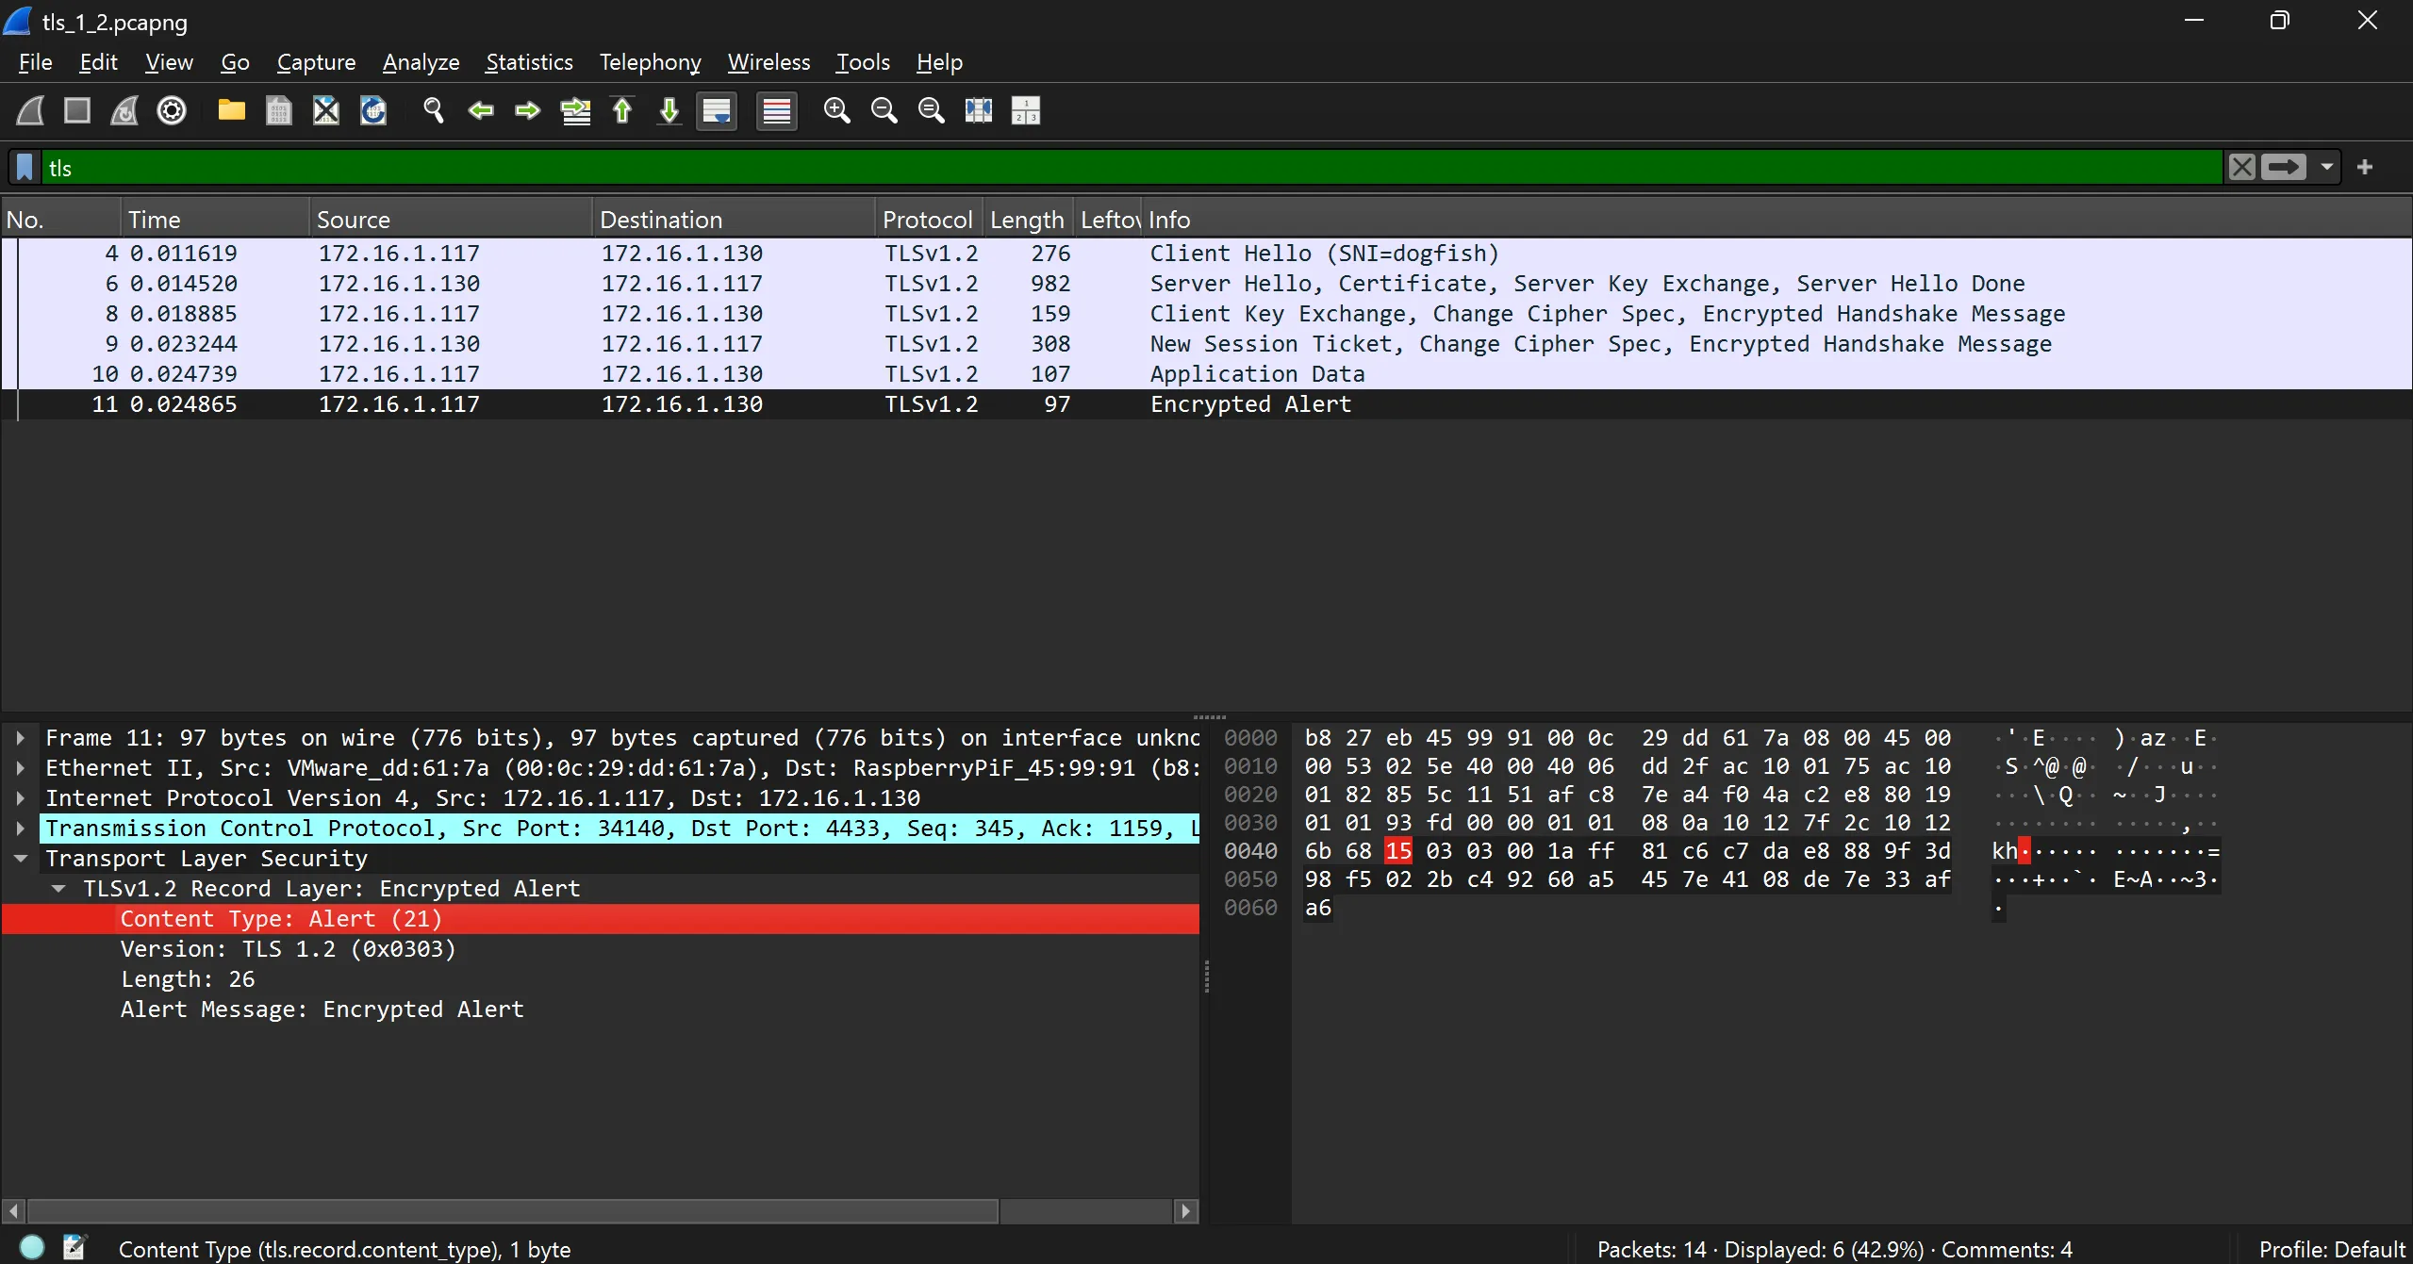Click the stop capture square icon

coord(77,110)
